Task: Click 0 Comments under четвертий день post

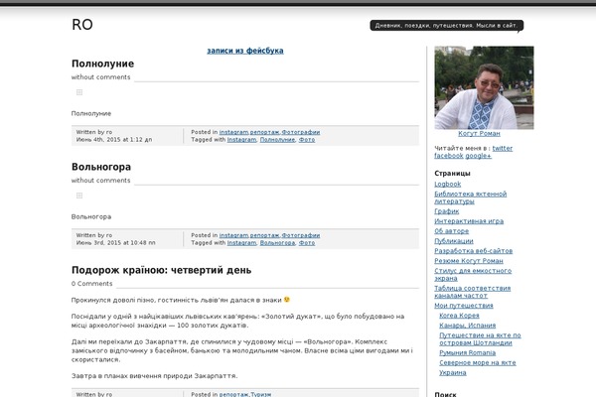Action: 92,284
